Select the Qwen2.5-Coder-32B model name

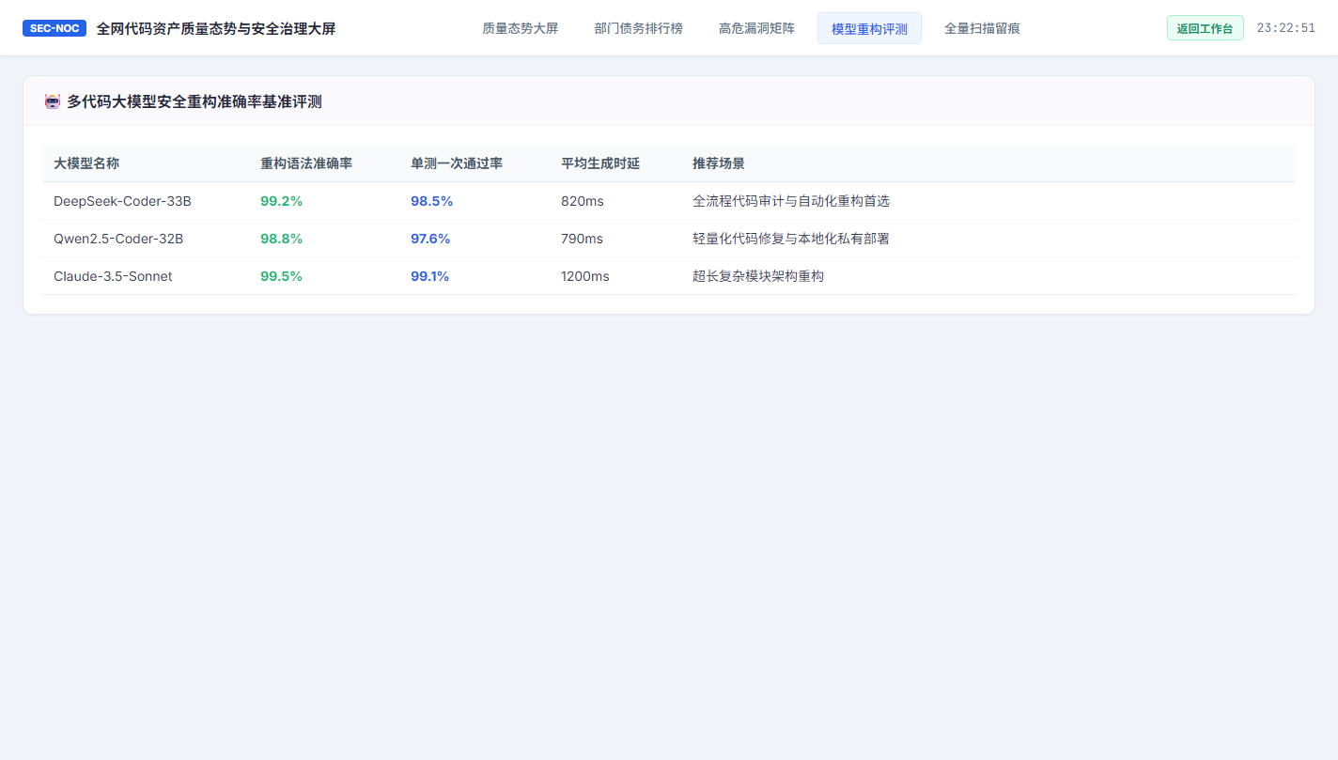coord(118,239)
